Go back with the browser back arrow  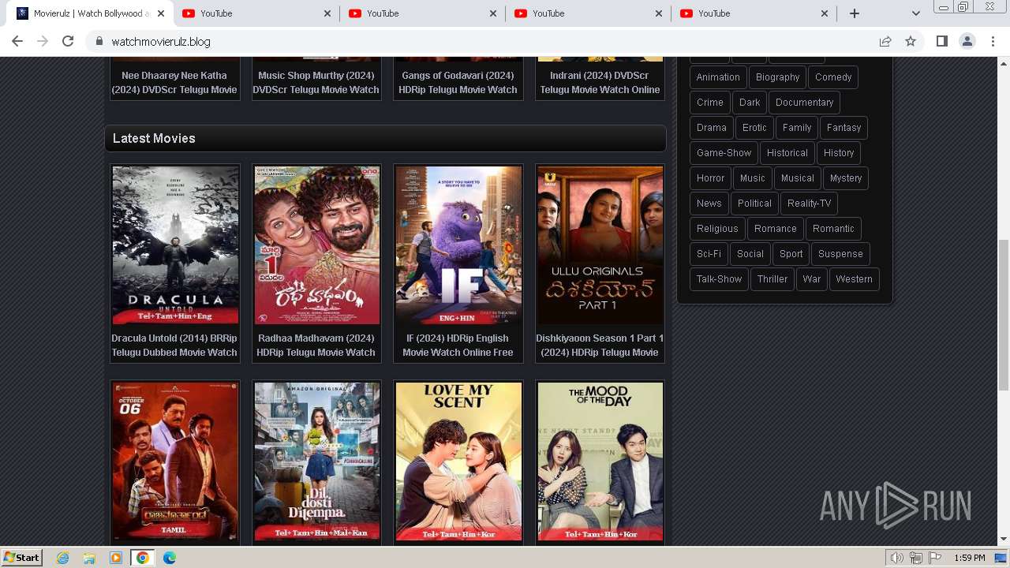(x=17, y=41)
